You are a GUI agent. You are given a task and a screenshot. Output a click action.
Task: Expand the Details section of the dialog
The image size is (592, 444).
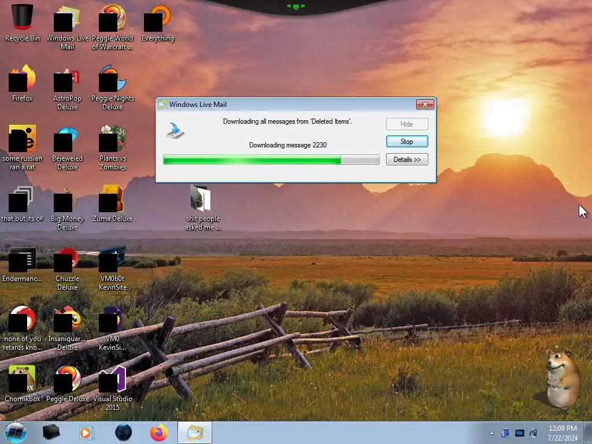[407, 160]
